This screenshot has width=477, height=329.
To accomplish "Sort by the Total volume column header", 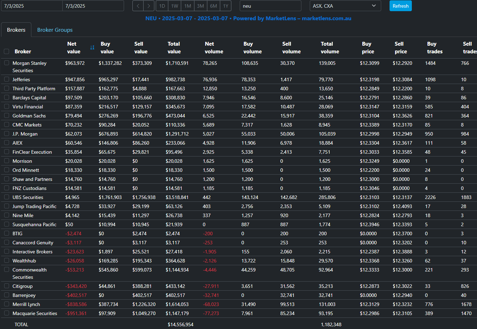I will tap(330, 48).
